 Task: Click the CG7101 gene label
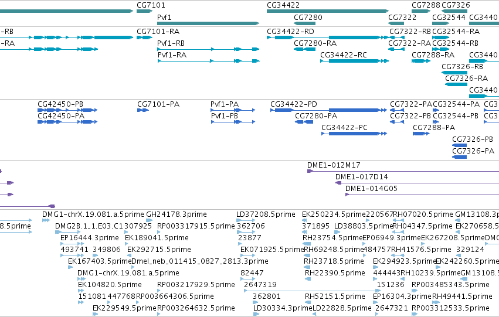[x=151, y=5]
